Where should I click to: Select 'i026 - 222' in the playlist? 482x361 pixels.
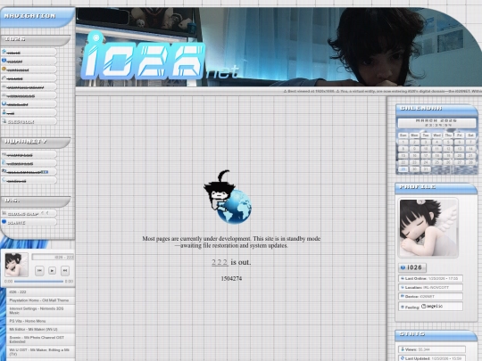tap(40, 292)
